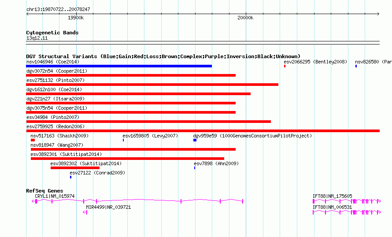Open esv3892301 (Suktitipat2014) label

66,154
